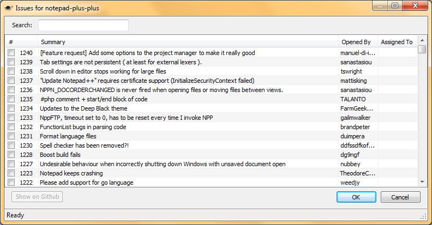Click the scrollbar down arrow
The height and width of the screenshot is (225, 432).
[422, 182]
